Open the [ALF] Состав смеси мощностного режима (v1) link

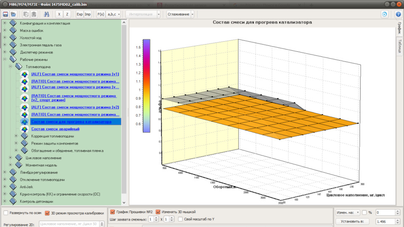click(x=75, y=74)
